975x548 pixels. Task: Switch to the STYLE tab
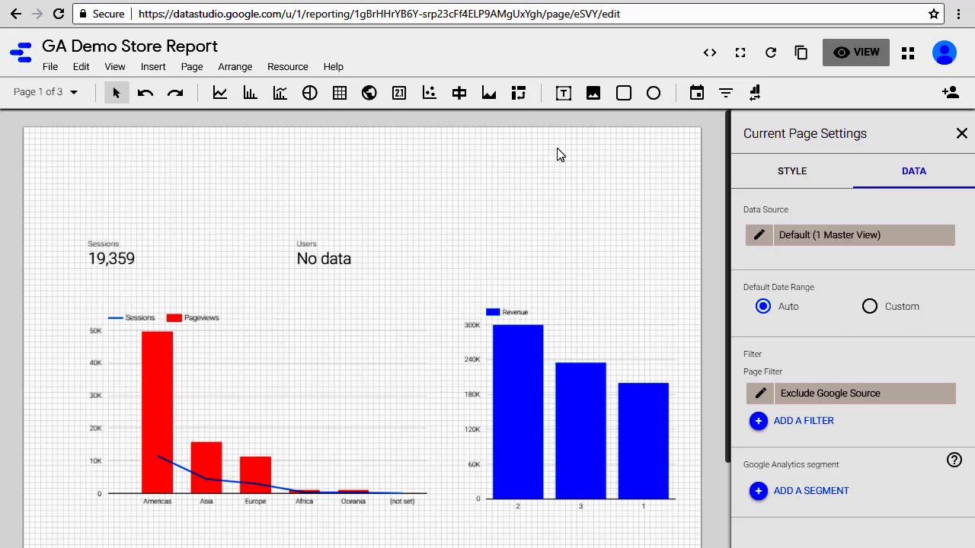(x=792, y=171)
